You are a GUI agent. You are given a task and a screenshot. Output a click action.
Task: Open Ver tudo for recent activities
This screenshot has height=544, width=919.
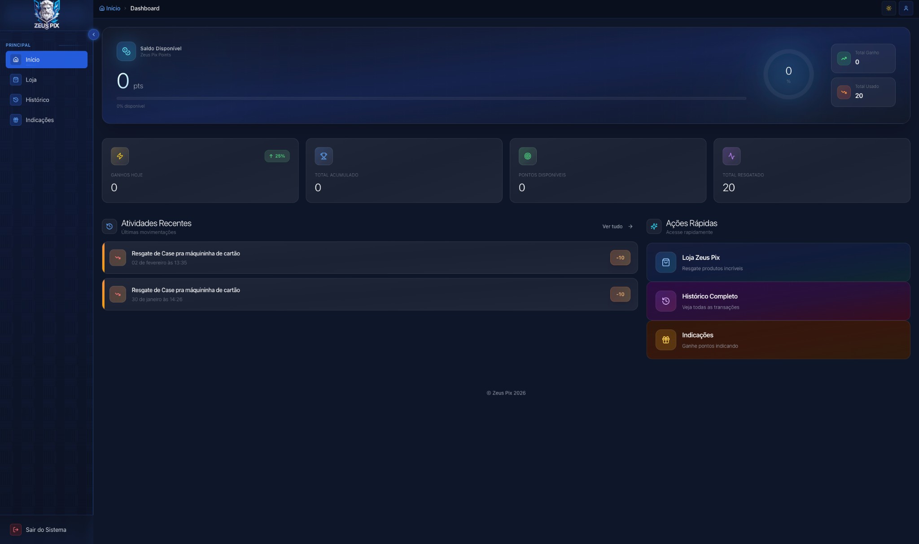617,226
